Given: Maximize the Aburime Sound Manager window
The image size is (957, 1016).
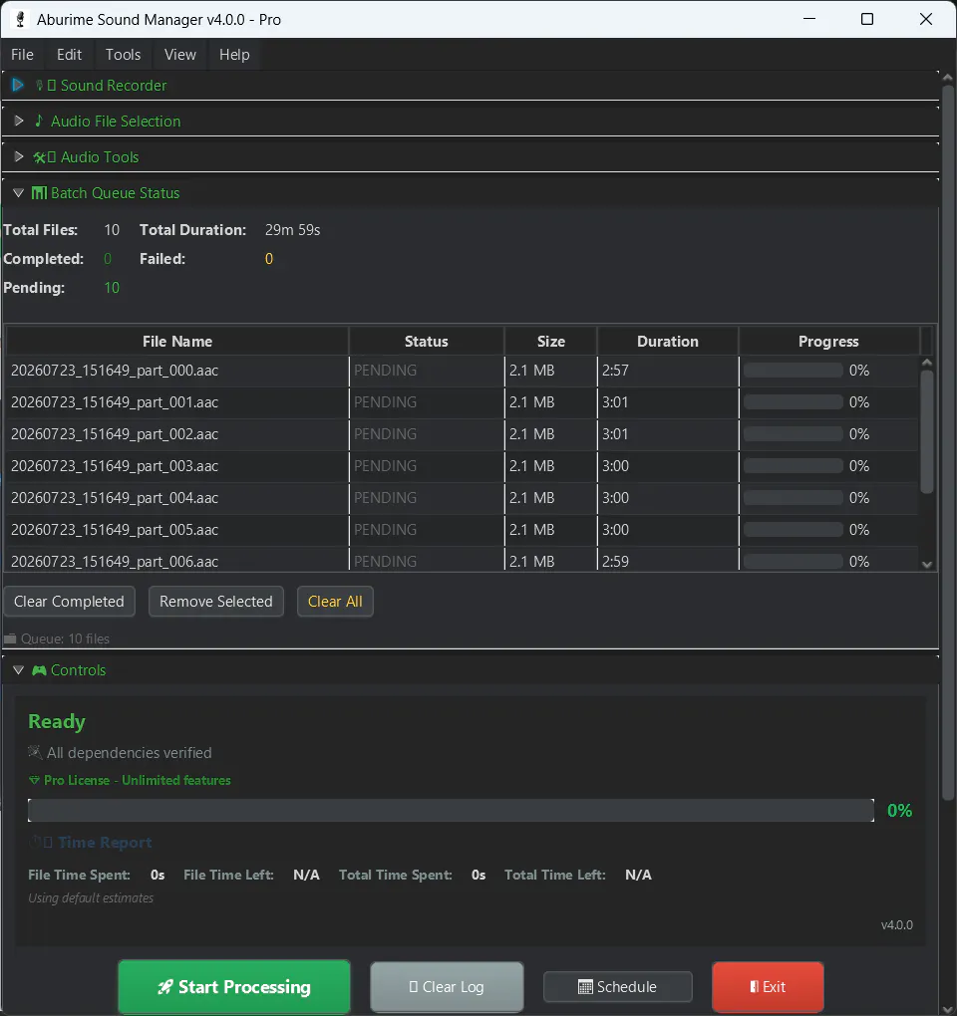Looking at the screenshot, I should pyautogui.click(x=867, y=20).
